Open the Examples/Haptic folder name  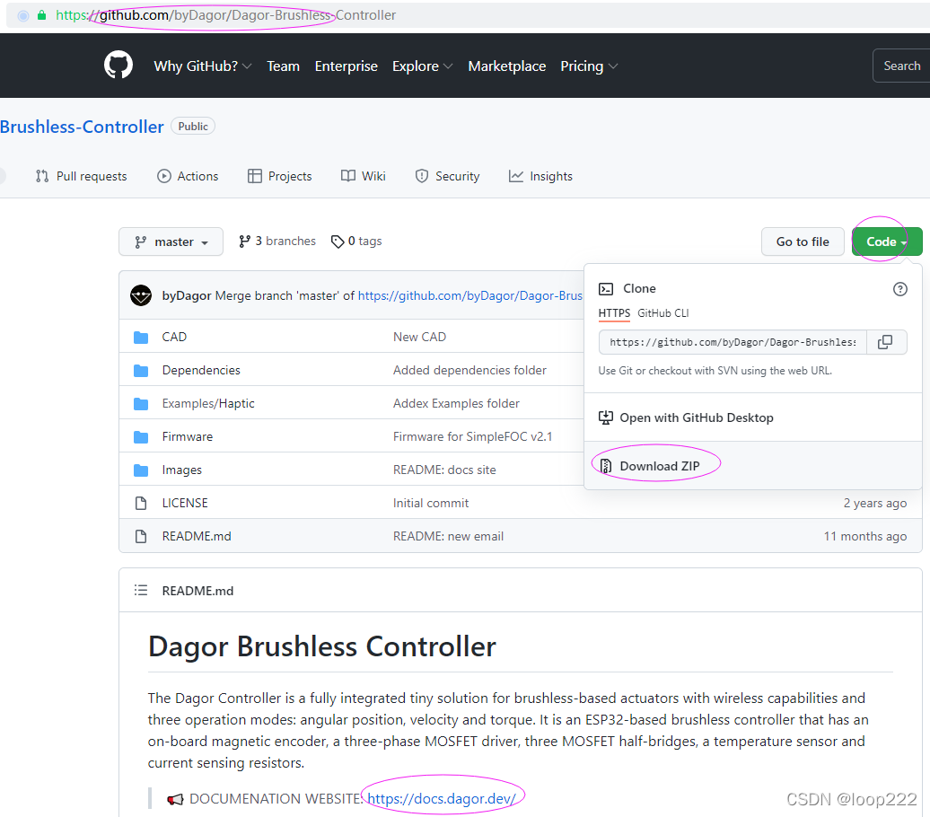pyautogui.click(x=208, y=404)
